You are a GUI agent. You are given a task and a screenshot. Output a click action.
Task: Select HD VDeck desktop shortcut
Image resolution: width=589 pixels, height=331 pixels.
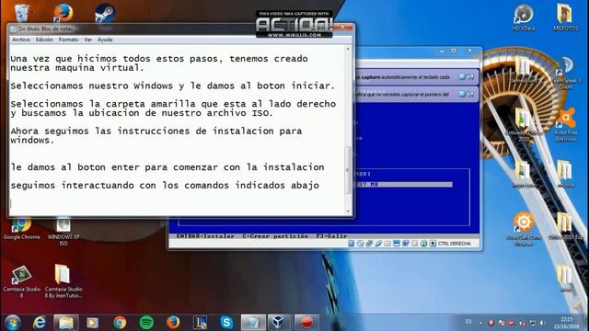pos(524,17)
